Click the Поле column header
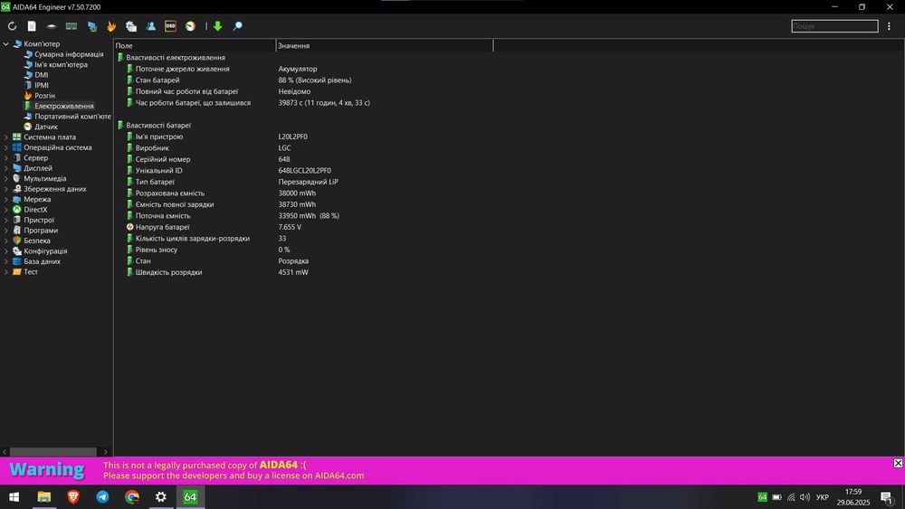 pyautogui.click(x=195, y=45)
